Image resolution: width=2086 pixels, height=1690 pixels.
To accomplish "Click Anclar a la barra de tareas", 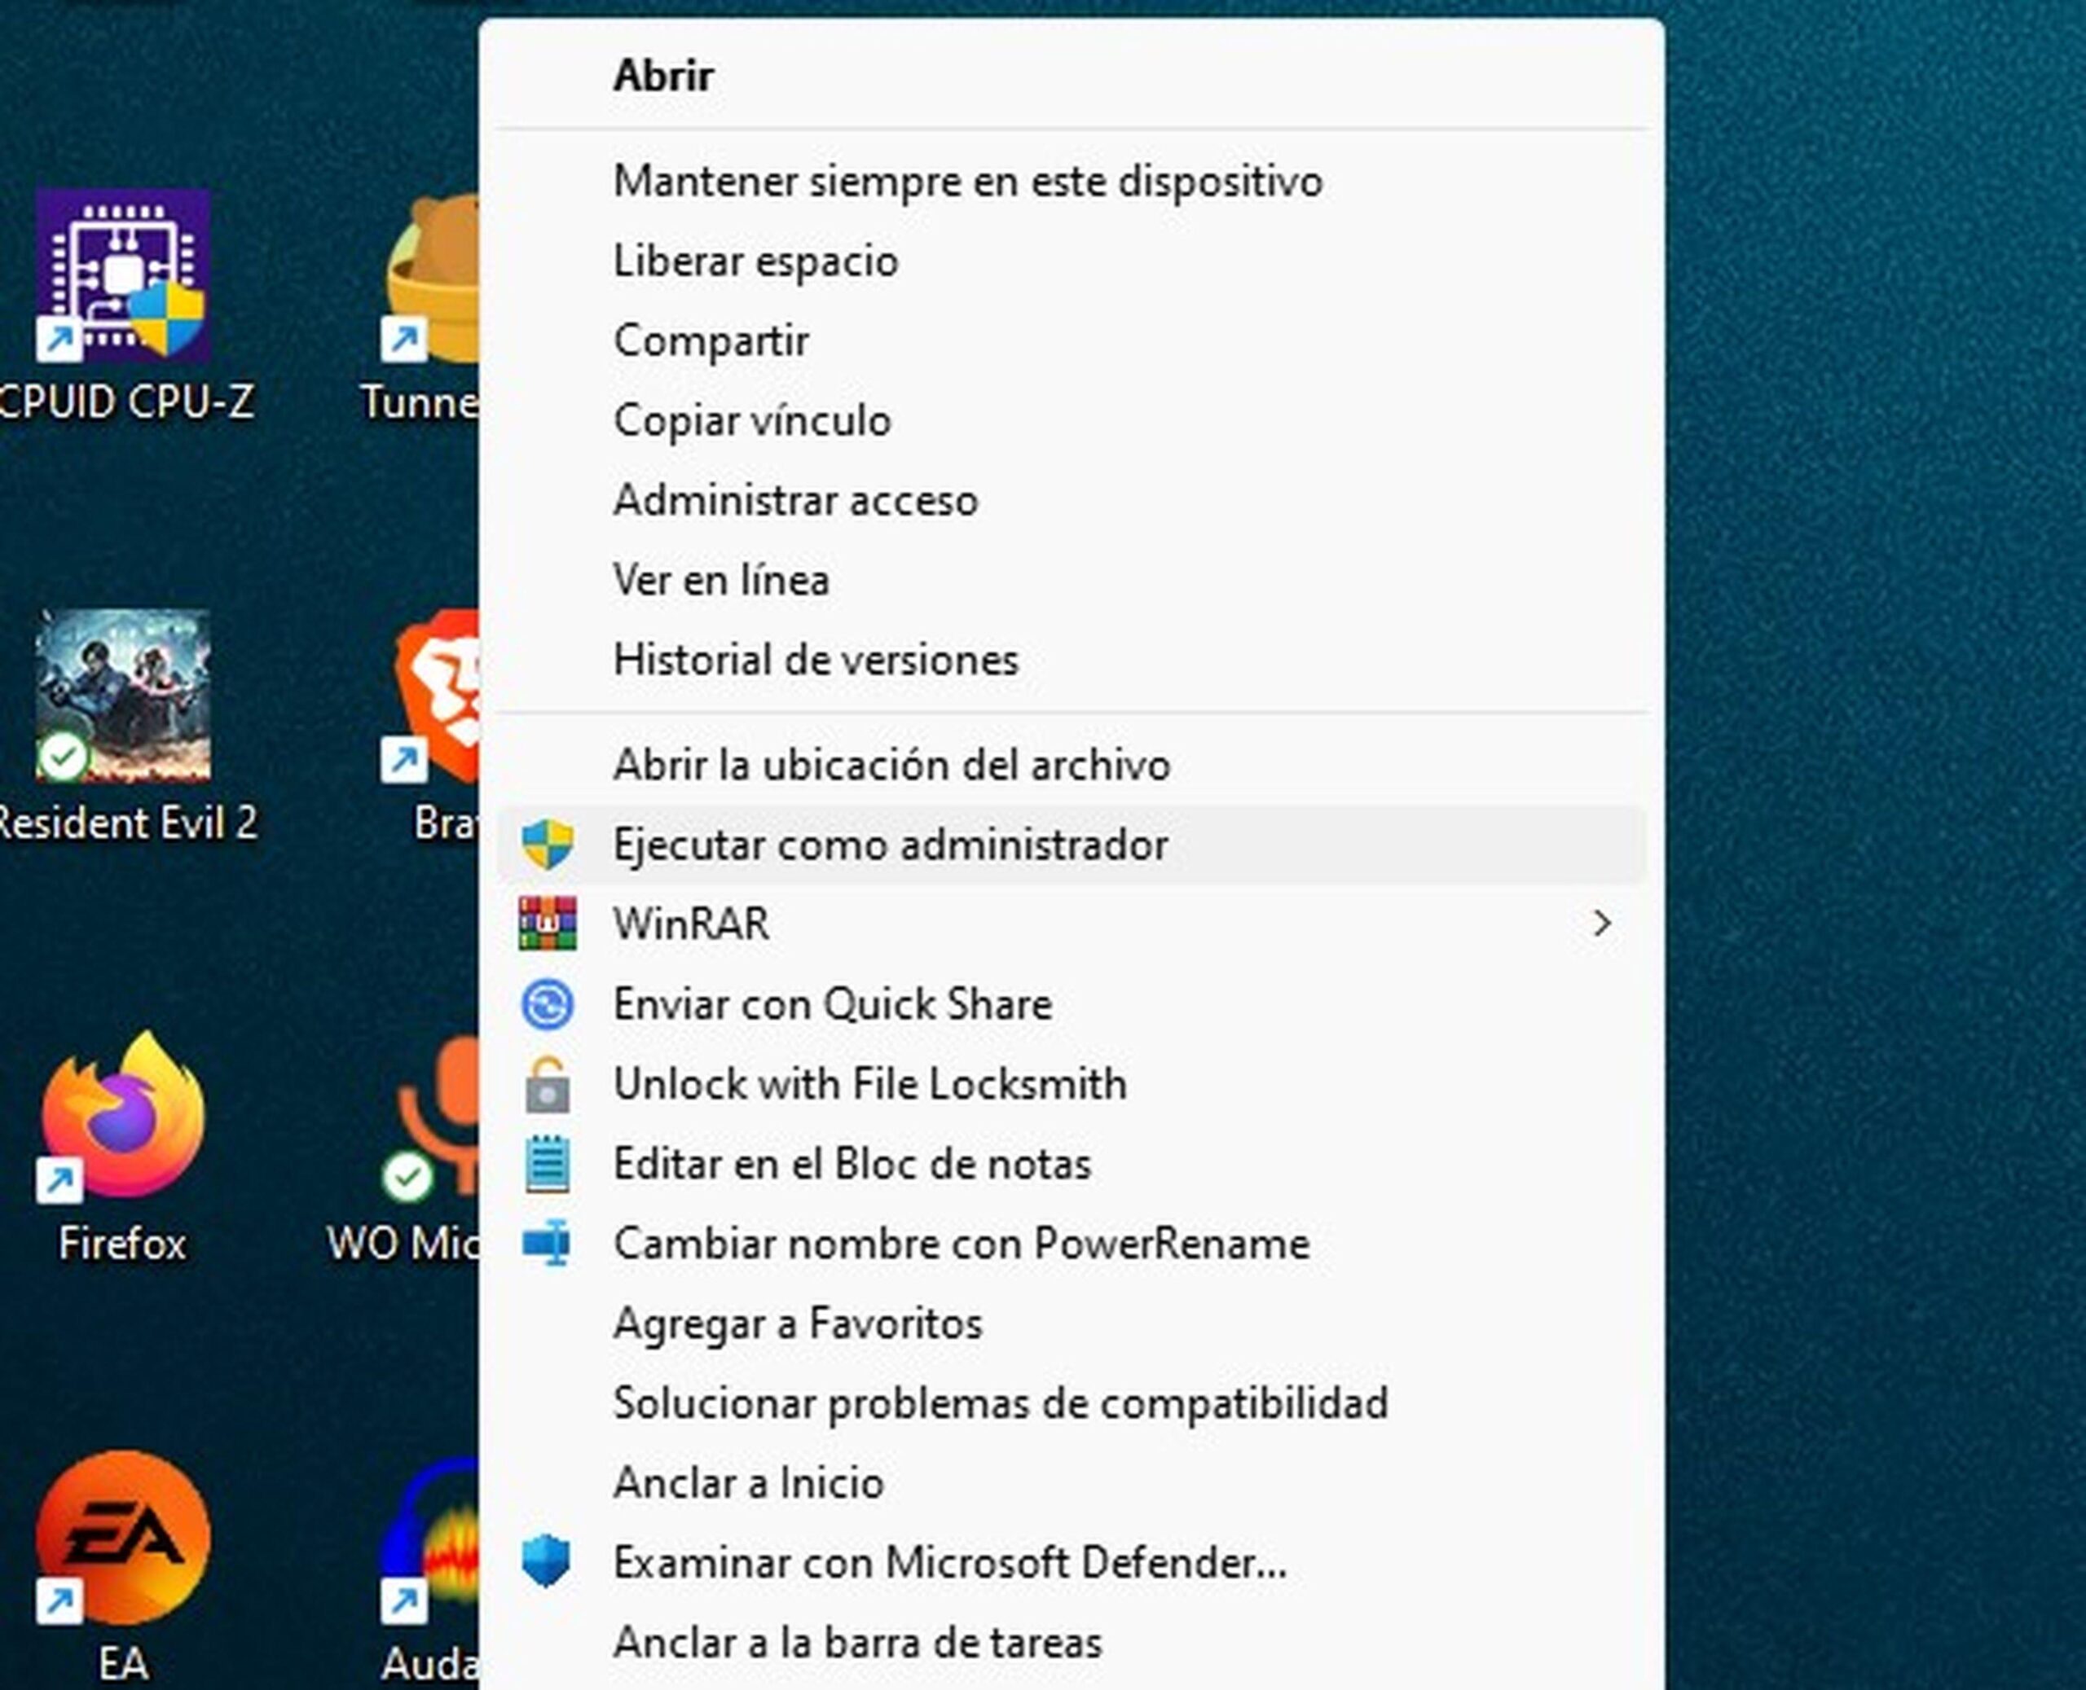I will pyautogui.click(x=857, y=1644).
